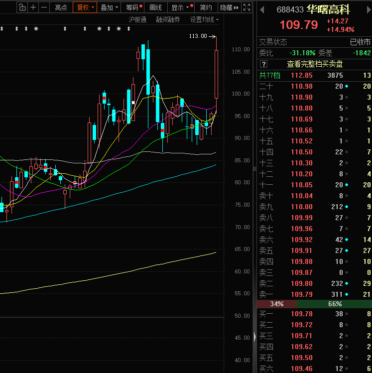Screen dimensions: 372x373
Task: Click the 委差 -1842 value
Action: point(362,53)
